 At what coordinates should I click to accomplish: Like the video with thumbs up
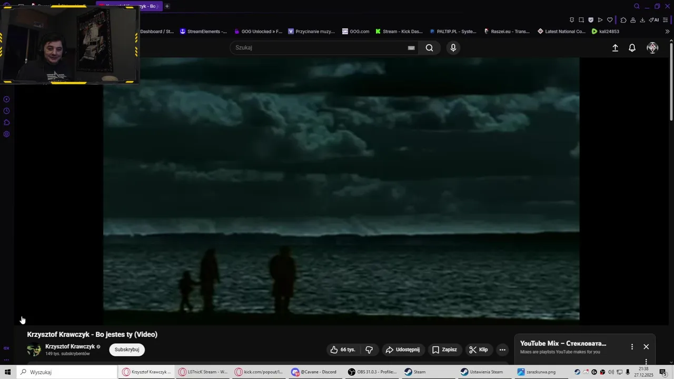(x=343, y=350)
